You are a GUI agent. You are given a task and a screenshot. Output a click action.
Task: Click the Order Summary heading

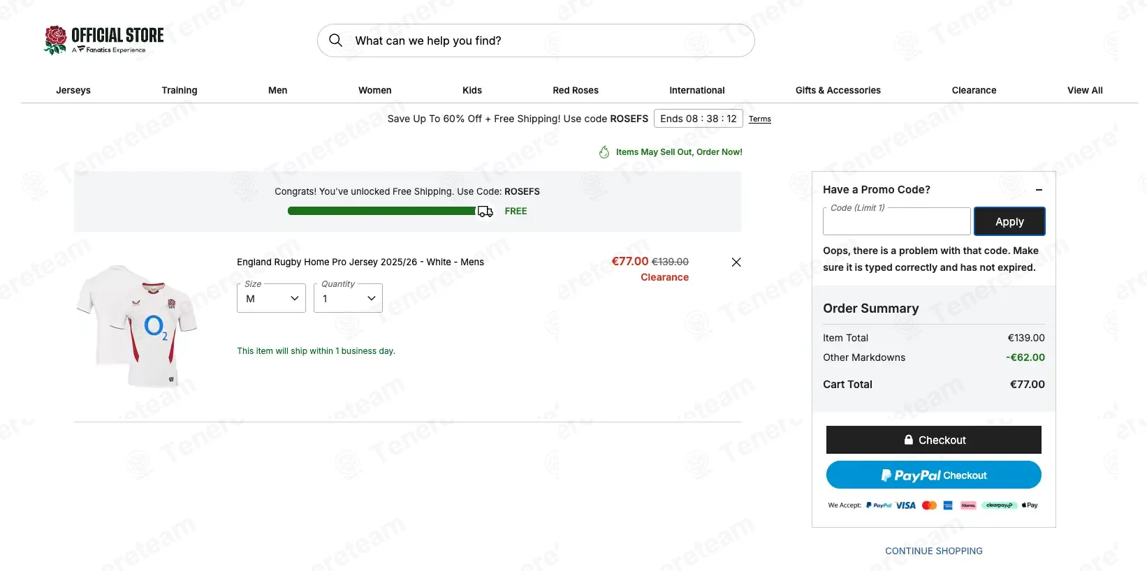(x=871, y=309)
